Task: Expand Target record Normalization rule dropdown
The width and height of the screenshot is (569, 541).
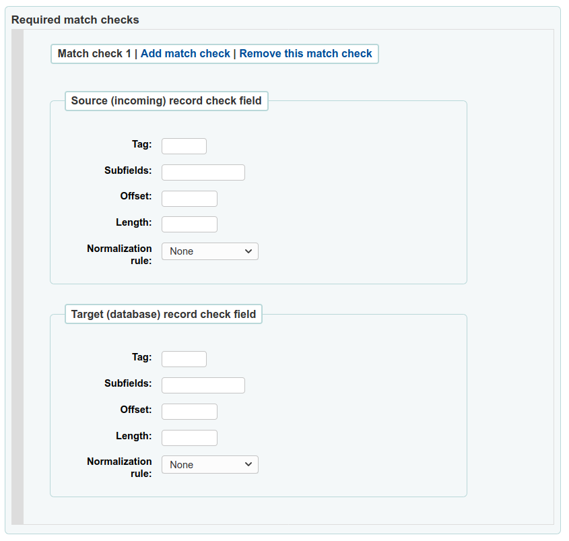Action: pyautogui.click(x=210, y=465)
